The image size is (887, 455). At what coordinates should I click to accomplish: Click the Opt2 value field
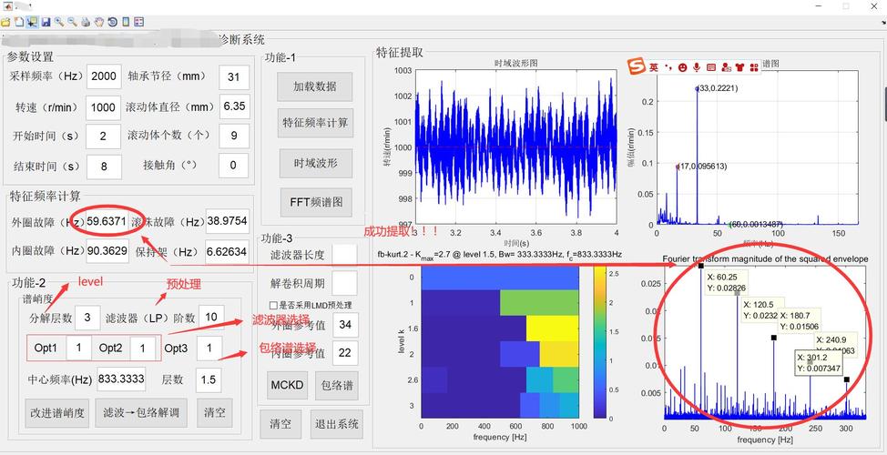(143, 349)
